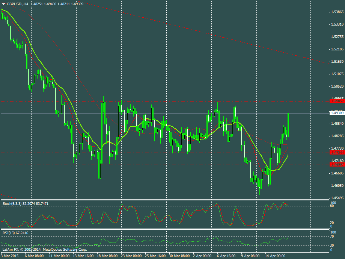
Task: Click the red 1.47544 price level label
Action: pos(336,153)
